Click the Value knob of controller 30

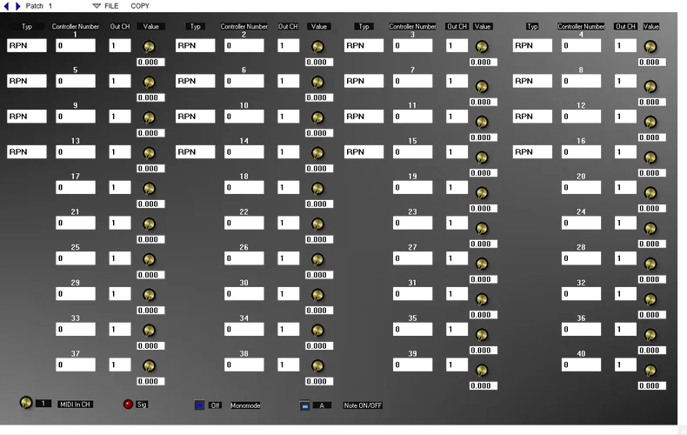pyautogui.click(x=317, y=295)
